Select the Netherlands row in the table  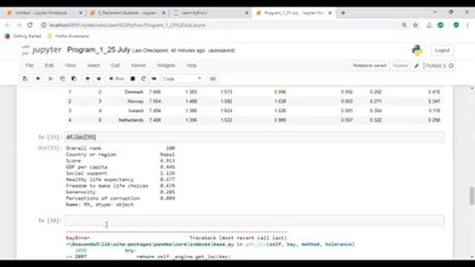254,120
